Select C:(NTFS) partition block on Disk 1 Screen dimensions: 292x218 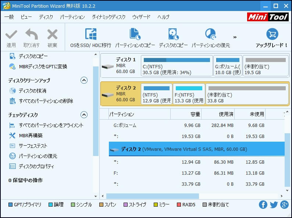(177, 66)
